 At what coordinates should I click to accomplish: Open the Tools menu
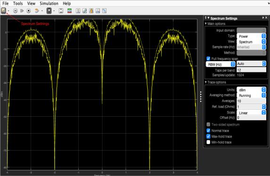[18, 3]
